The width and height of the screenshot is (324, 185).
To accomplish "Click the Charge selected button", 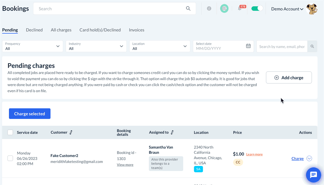I will [x=29, y=114].
